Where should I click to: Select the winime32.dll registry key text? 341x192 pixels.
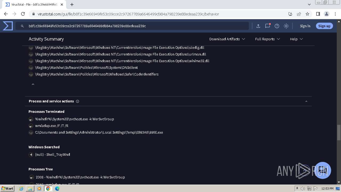[122, 61]
